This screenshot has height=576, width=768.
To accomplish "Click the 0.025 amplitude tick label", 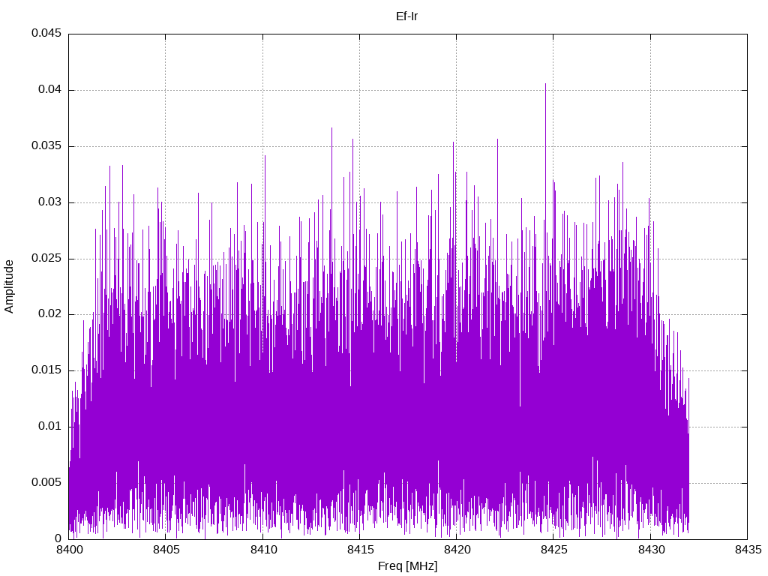I will 46,258.
